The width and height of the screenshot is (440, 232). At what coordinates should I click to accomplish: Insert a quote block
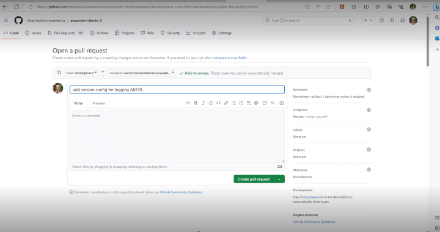(211, 103)
